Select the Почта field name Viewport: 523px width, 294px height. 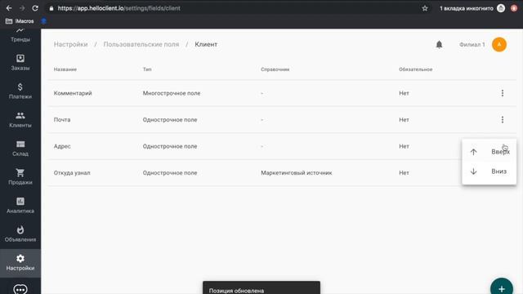click(x=62, y=120)
